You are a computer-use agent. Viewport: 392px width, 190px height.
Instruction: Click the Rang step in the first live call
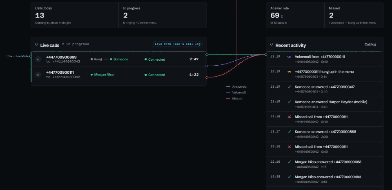(x=96, y=60)
